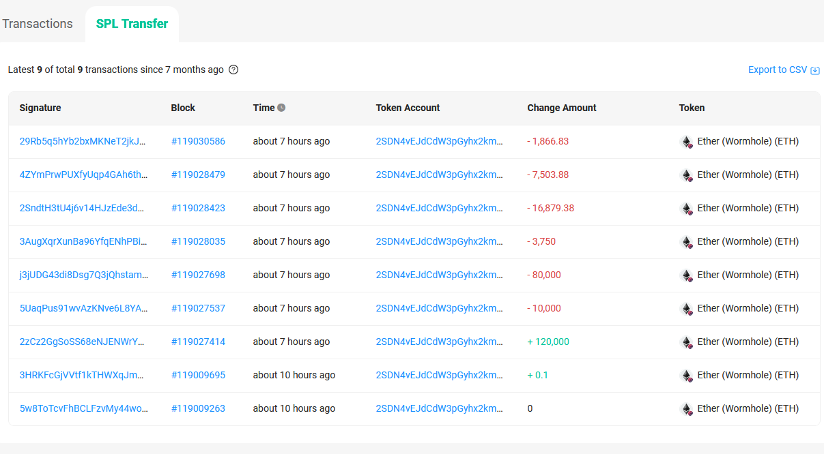Click ETH token icon in row with -80,000
The height and width of the screenshot is (454, 824).
687,275
